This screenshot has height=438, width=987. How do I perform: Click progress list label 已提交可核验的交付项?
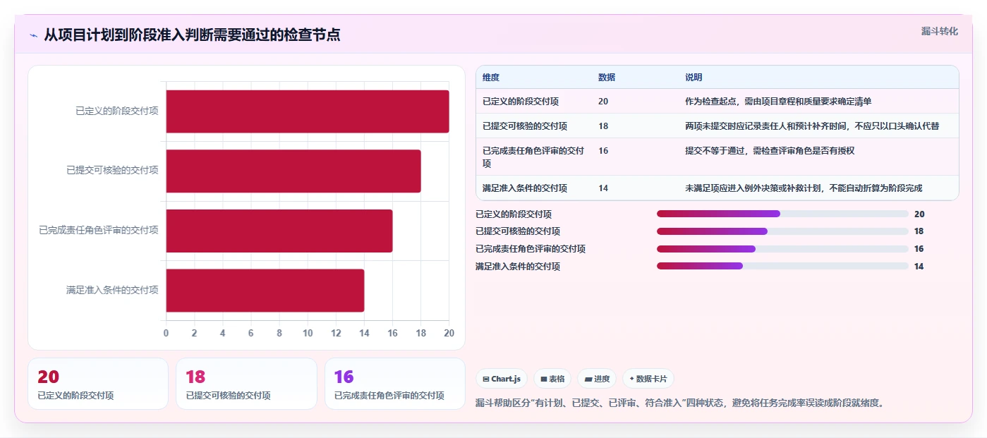point(518,231)
